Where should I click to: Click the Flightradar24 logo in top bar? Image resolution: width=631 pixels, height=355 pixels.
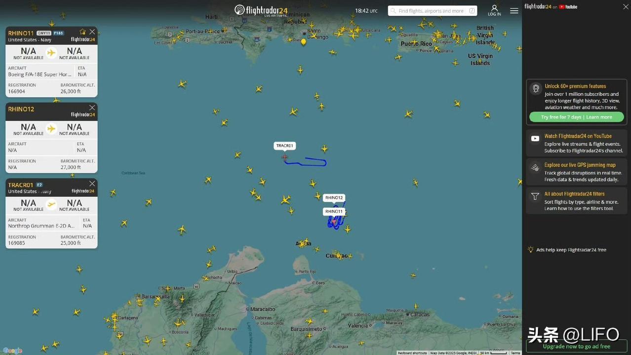261,10
